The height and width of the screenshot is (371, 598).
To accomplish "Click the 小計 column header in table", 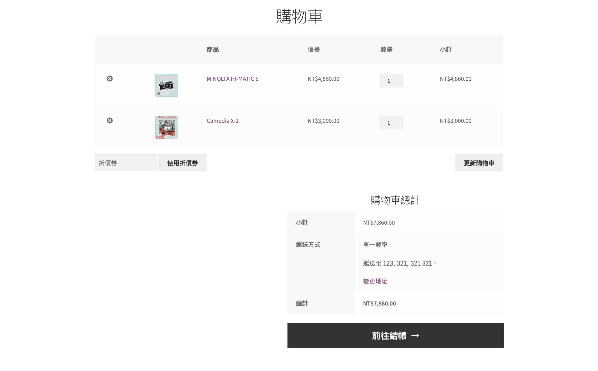I will tap(446, 50).
